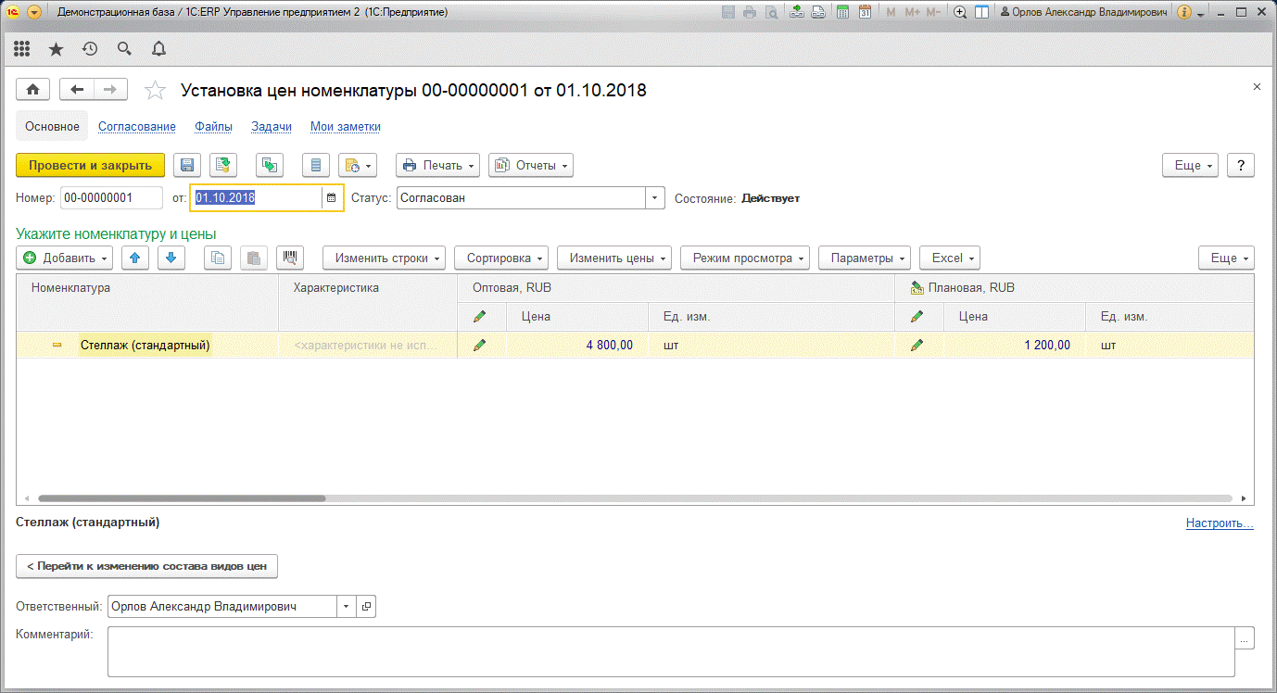Image resolution: width=1277 pixels, height=693 pixels.
Task: Open the sections menu grid icon
Action: pyautogui.click(x=22, y=49)
